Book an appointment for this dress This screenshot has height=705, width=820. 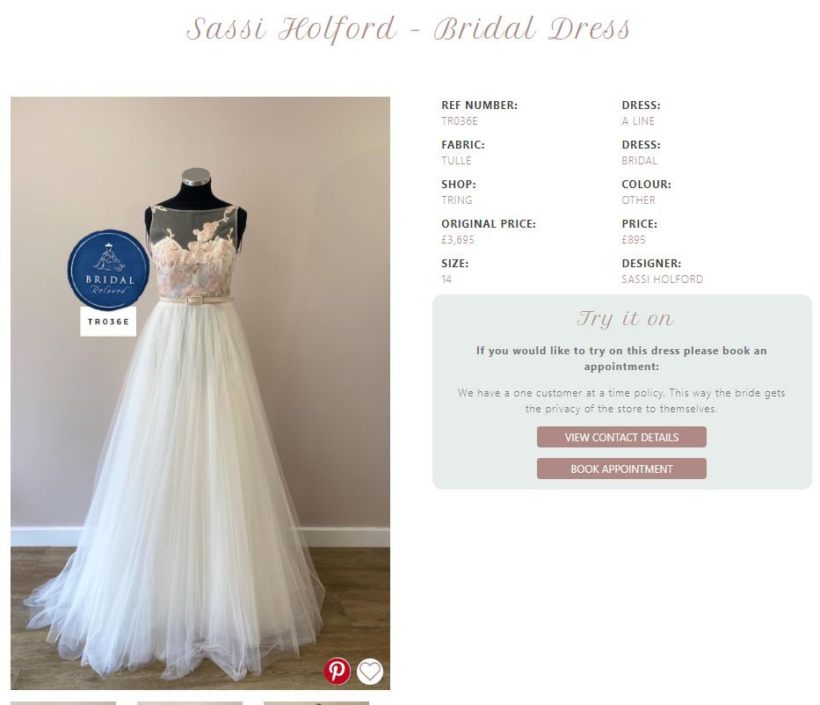click(x=621, y=469)
